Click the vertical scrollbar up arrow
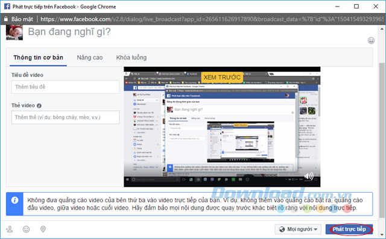The image size is (386, 239). [382, 29]
